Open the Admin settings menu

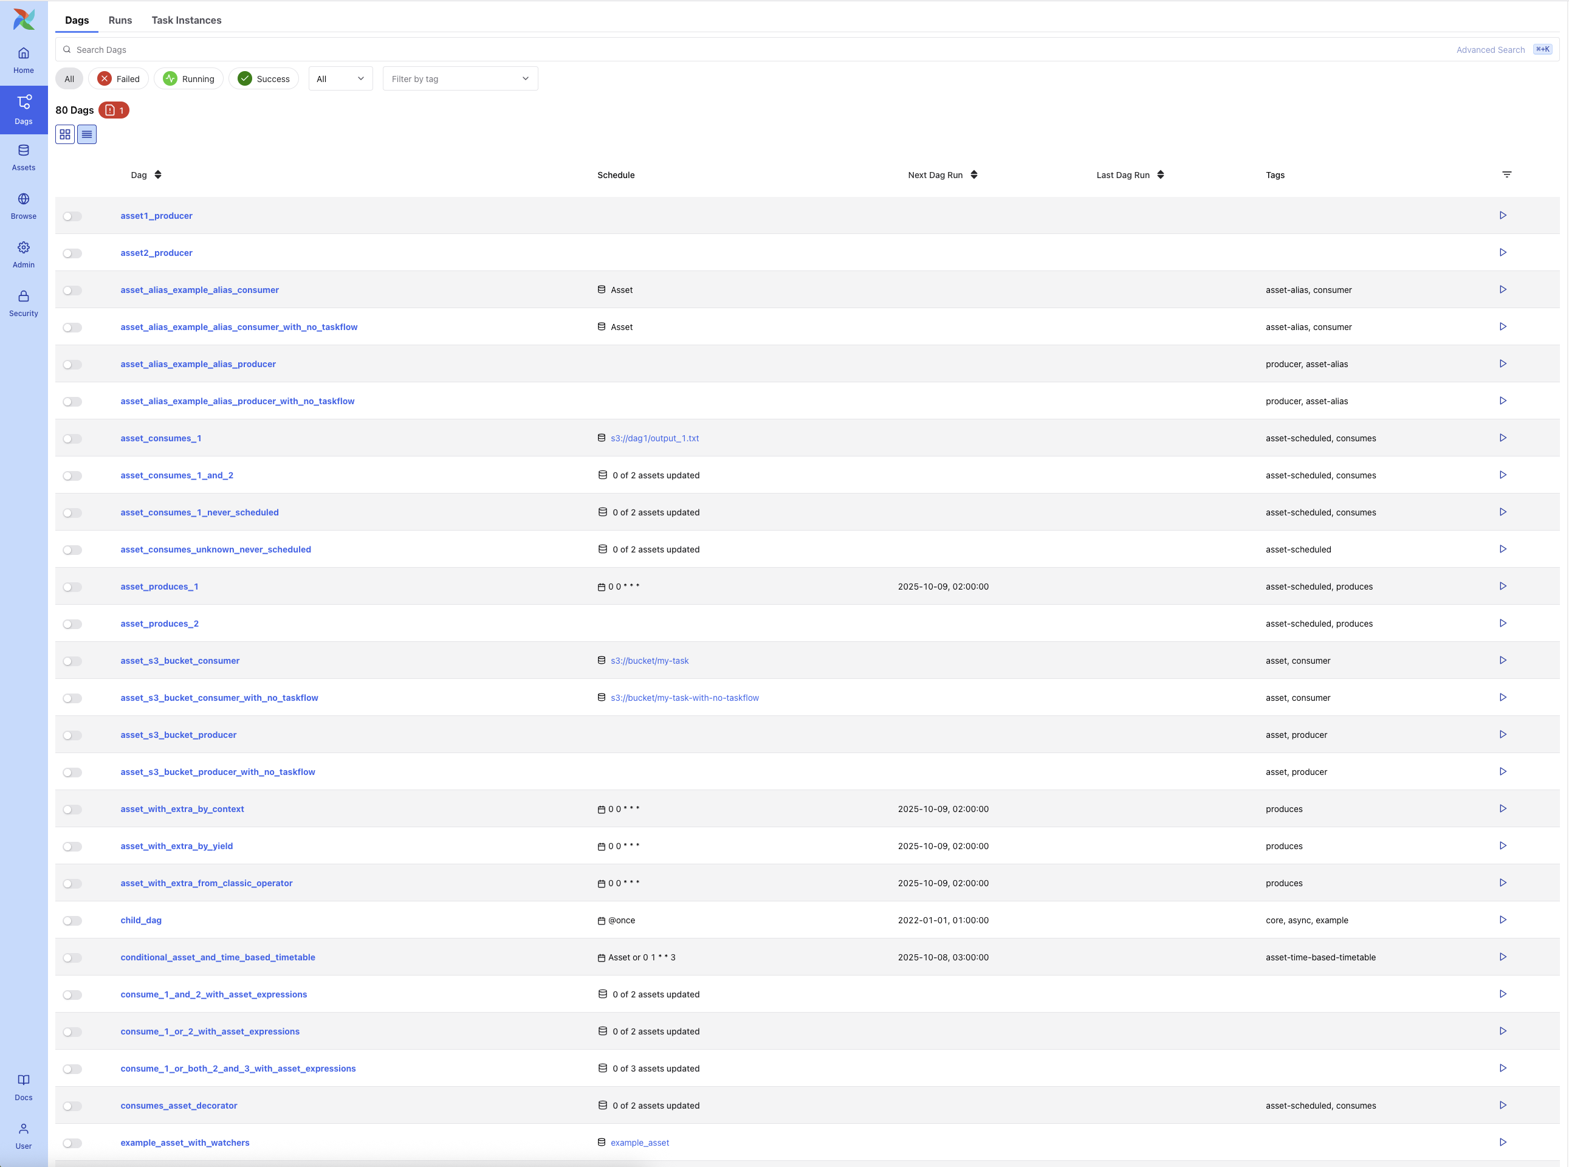pyautogui.click(x=23, y=254)
